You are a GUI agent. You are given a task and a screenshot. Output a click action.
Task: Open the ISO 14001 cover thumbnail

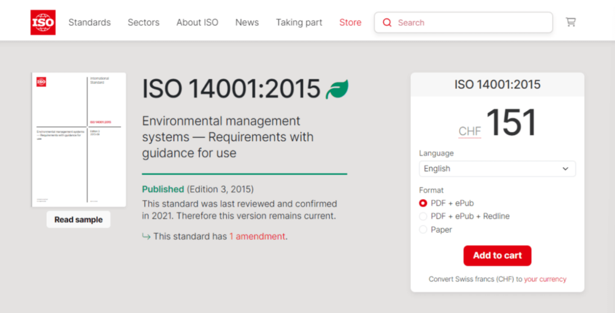click(79, 139)
